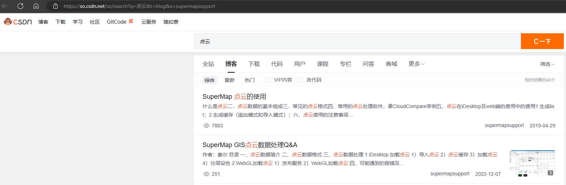Select the 博客 search tab
The height and width of the screenshot is (185, 566).
point(231,64)
